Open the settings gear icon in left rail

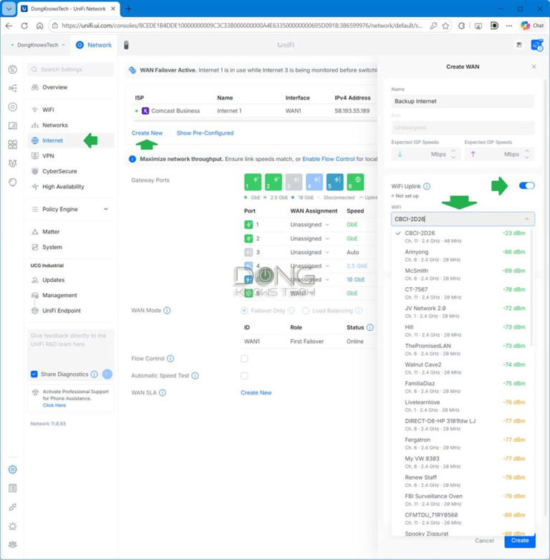pos(12,469)
